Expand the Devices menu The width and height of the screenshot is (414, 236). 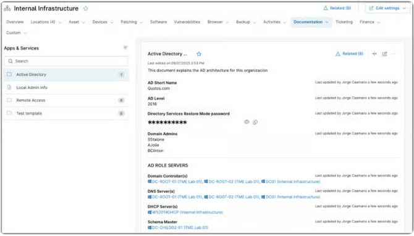pyautogui.click(x=112, y=22)
